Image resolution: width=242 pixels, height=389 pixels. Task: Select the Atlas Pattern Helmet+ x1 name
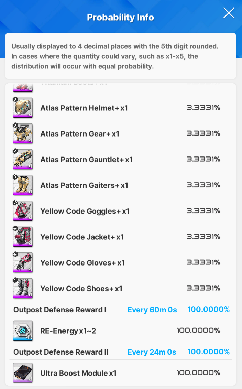[84, 108]
